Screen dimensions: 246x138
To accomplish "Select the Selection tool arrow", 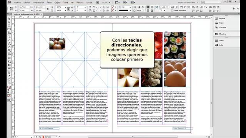I will point(9,19).
